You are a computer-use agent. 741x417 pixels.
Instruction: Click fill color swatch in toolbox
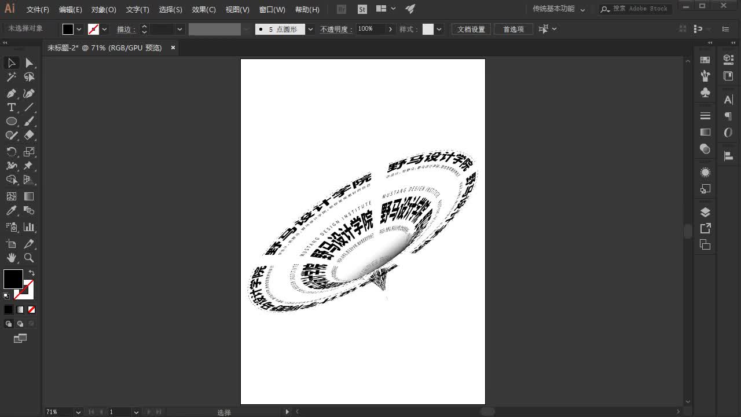13,279
